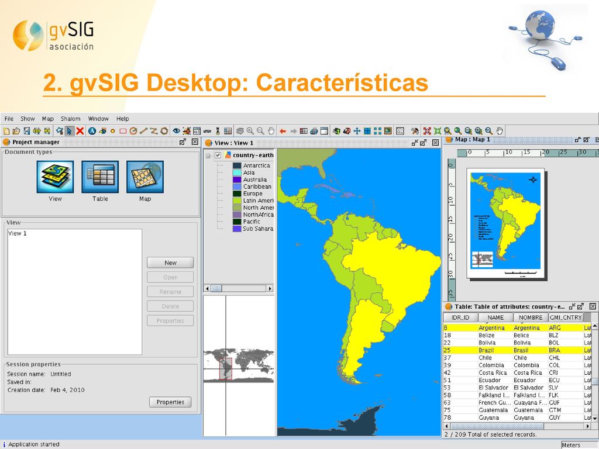Click the 'Europe' legend entry
Image resolution: width=599 pixels, height=449 pixels.
coord(253,194)
